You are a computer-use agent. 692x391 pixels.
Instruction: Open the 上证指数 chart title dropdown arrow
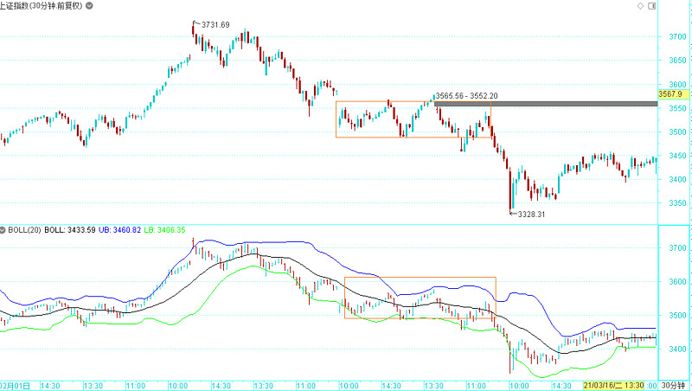[x=89, y=6]
